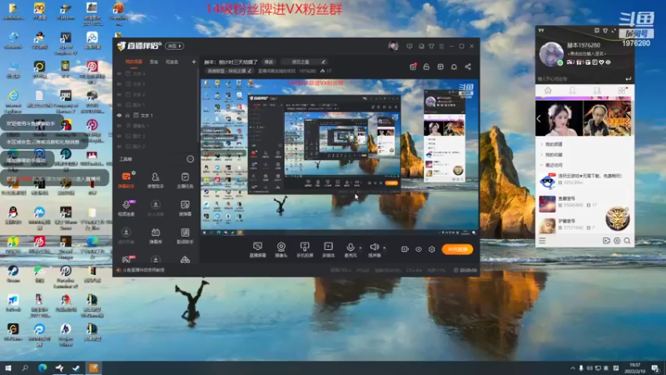Open the contacts tab icon in YY window
This screenshot has height=375, width=666.
pos(573,91)
